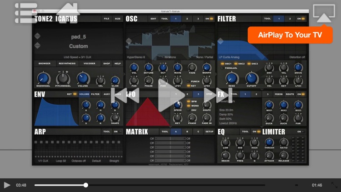The image size is (341, 192).
Task: Switch to MATRIX page B
Action: [x=187, y=131]
